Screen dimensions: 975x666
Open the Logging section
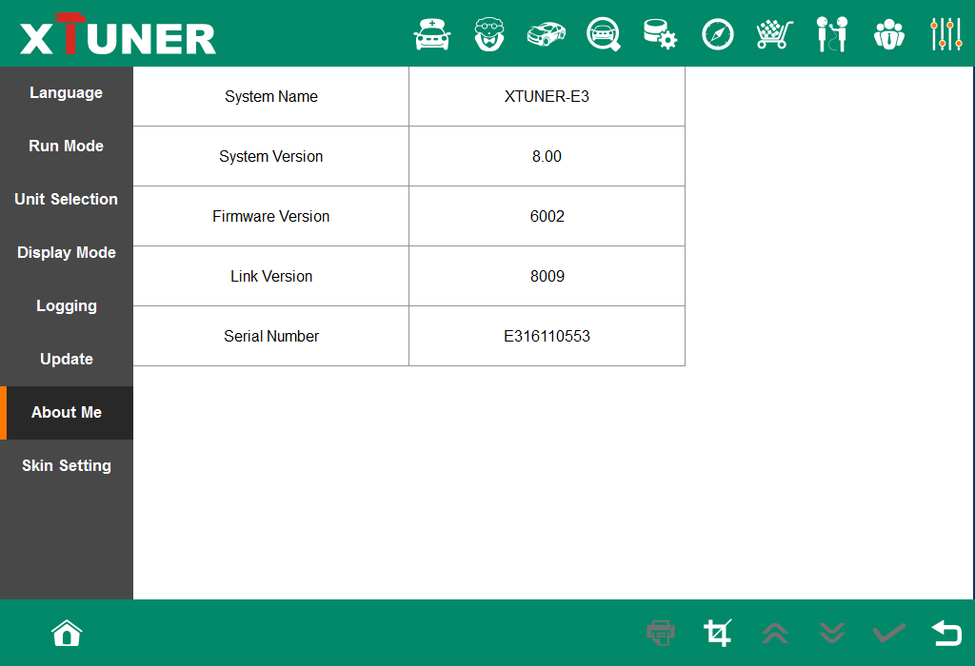tap(67, 306)
